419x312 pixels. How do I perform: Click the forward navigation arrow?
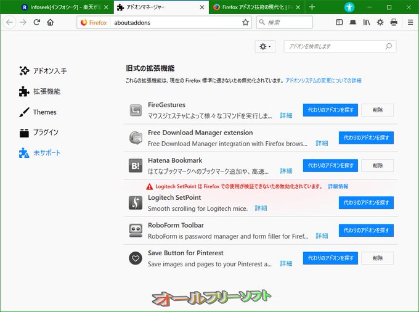tap(23, 22)
